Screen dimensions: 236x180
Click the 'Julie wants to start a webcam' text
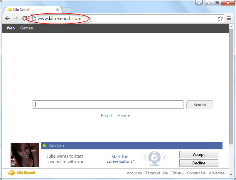pos(65,159)
